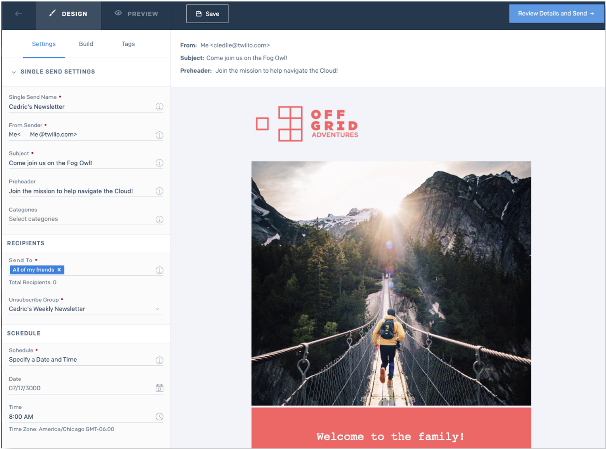Click the clock icon beside the Time field

(x=159, y=416)
